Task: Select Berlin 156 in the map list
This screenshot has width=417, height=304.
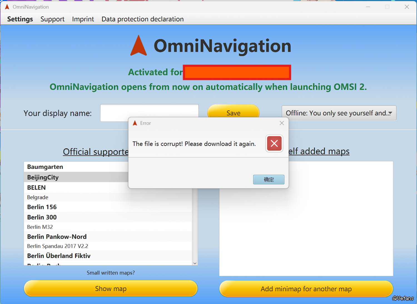Action: click(108, 207)
